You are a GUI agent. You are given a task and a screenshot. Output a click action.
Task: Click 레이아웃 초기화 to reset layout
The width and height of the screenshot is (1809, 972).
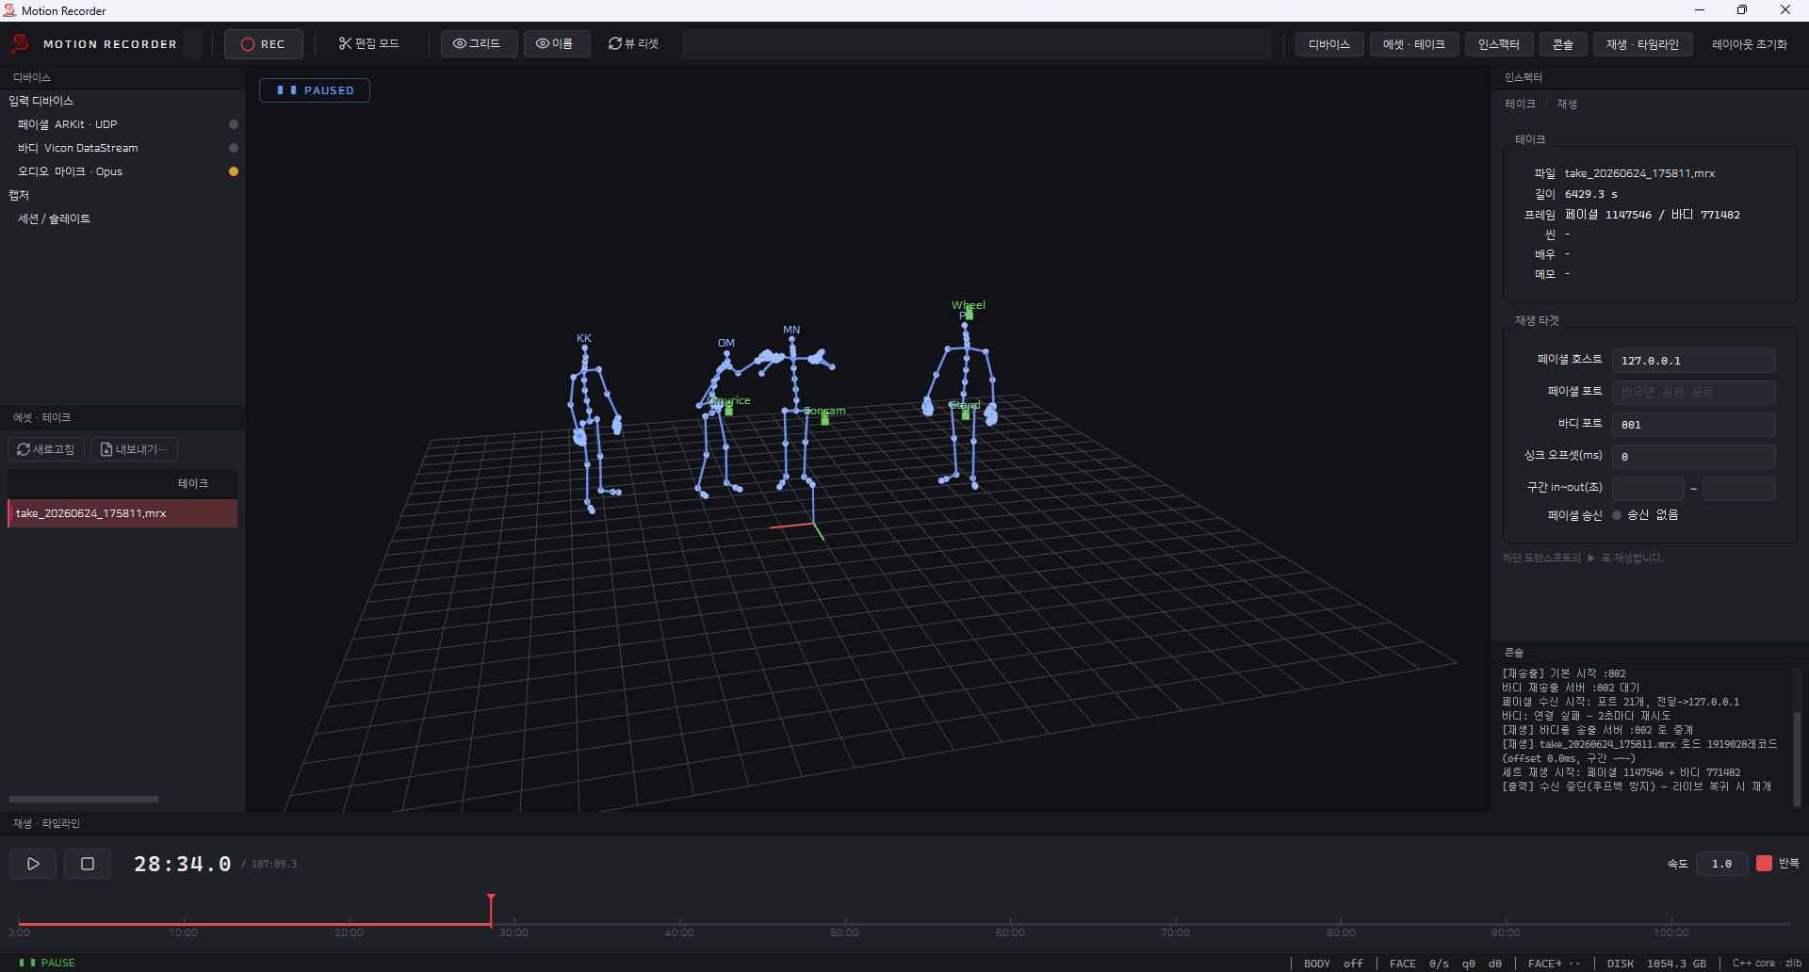coord(1749,44)
